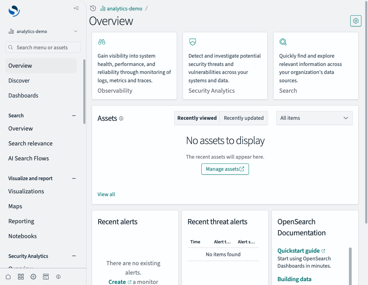Collapse the left navigation panel icon
Screen dimensions: 368x285
point(76,8)
